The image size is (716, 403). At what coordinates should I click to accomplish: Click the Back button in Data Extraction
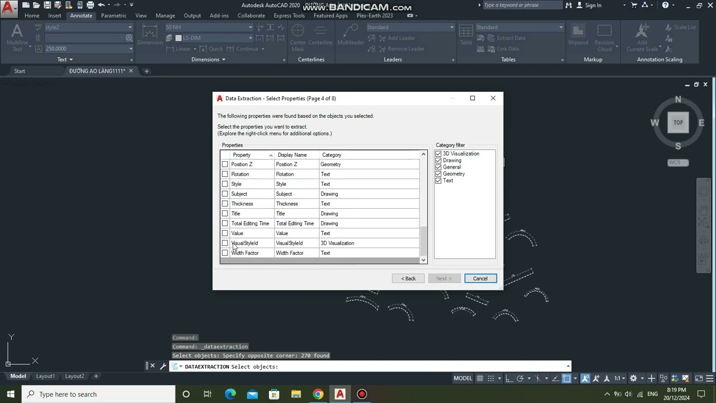coord(408,278)
